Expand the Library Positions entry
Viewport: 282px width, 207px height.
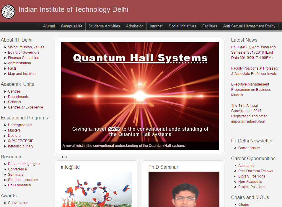252,176
